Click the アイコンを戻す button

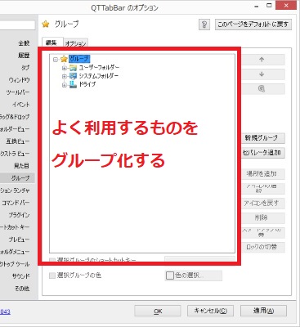pyautogui.click(x=263, y=203)
